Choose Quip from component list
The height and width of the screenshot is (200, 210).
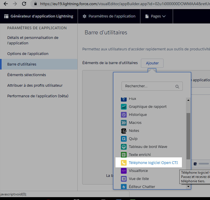click(133, 139)
